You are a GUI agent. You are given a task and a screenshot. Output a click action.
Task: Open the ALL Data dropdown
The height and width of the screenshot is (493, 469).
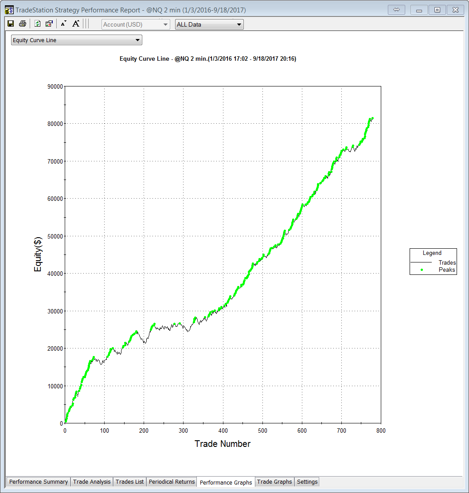[209, 24]
